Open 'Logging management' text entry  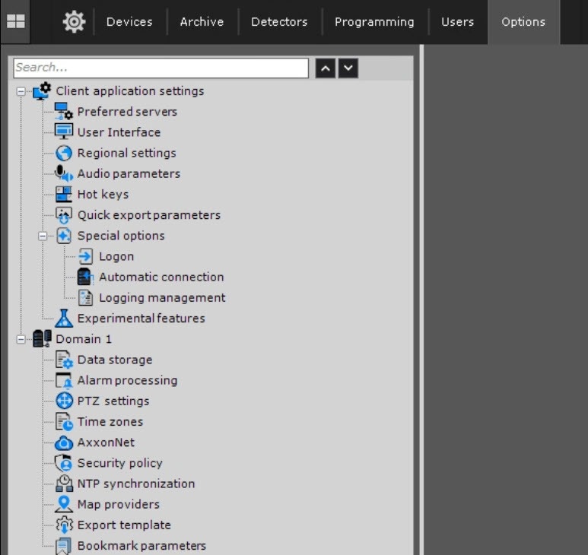pos(162,298)
